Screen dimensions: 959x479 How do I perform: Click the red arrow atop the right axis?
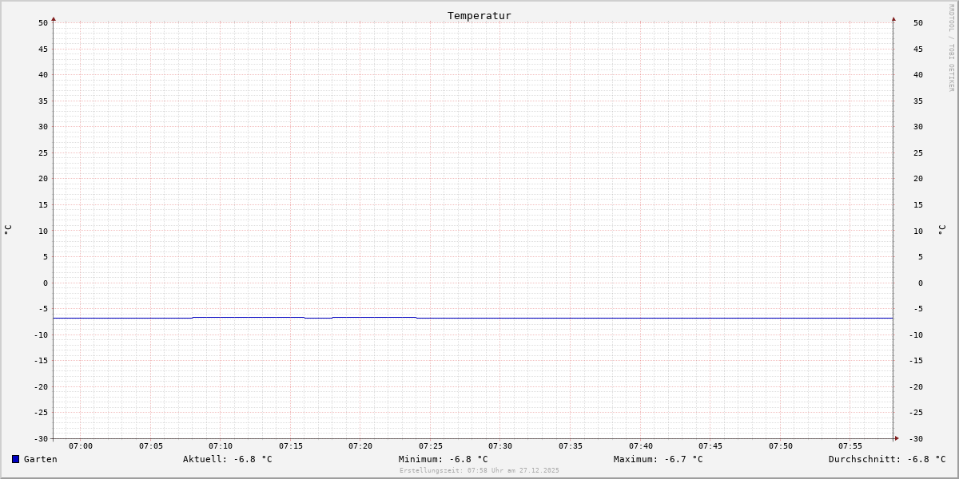(893, 19)
